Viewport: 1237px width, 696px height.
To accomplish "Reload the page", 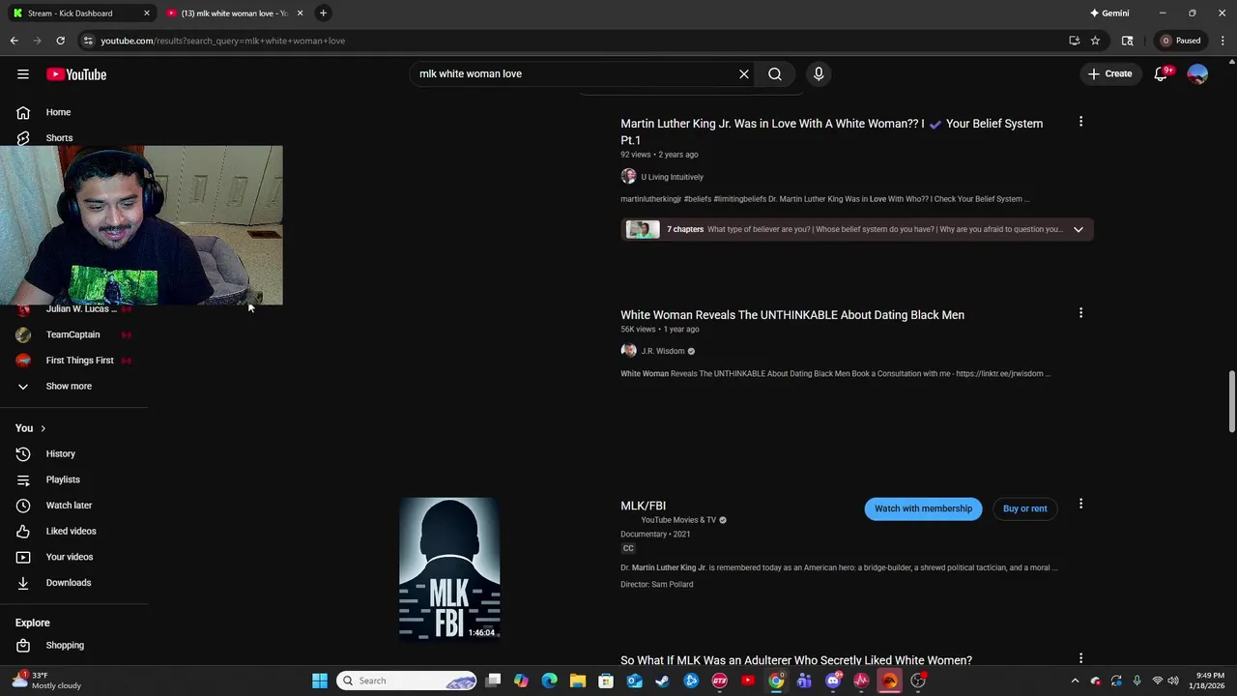I will click(x=60, y=41).
